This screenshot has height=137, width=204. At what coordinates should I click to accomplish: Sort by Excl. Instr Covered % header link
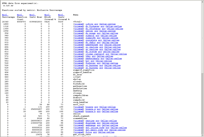click(61, 15)
